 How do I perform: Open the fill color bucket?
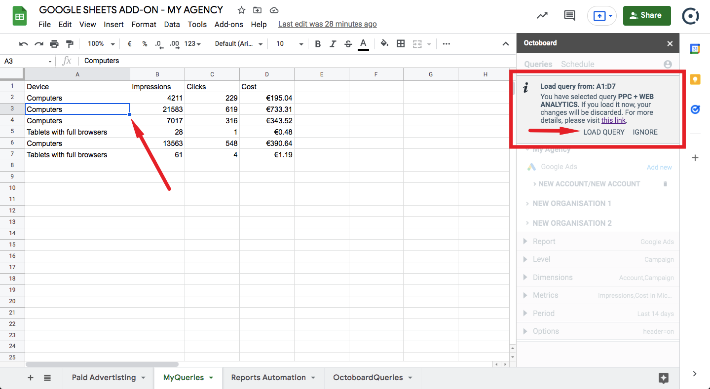(x=385, y=44)
